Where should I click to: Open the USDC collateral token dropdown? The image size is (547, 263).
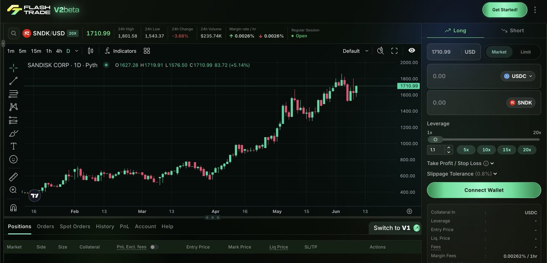[x=518, y=76]
